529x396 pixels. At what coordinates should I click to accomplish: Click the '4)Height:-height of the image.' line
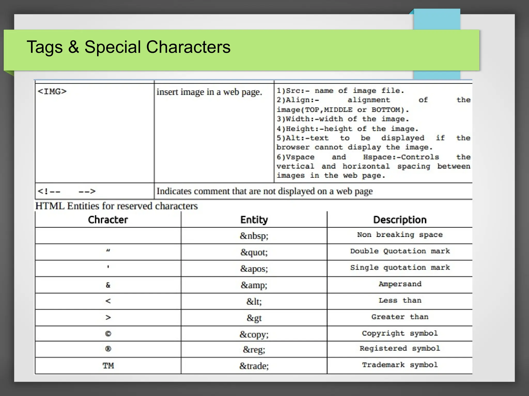(347, 129)
